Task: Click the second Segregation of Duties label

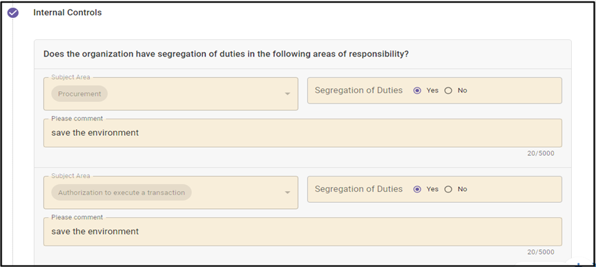Action: click(358, 189)
